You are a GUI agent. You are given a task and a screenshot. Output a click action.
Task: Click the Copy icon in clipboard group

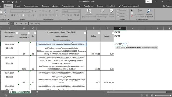[x=5, y=13]
